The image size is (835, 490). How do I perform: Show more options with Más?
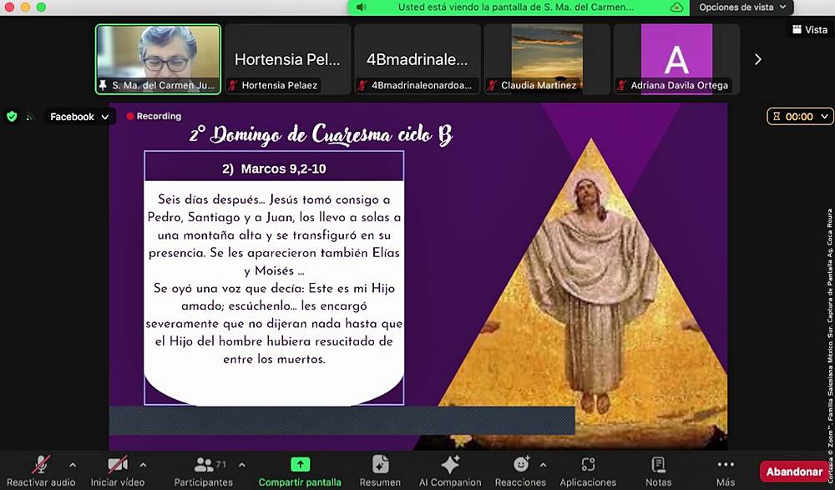tap(726, 472)
